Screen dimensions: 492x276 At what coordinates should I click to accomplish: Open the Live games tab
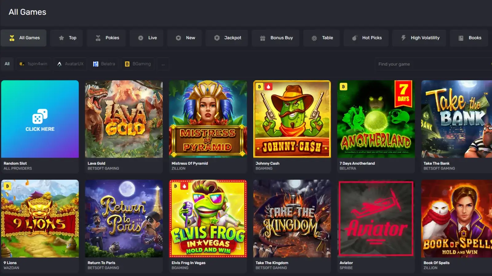[146, 38]
